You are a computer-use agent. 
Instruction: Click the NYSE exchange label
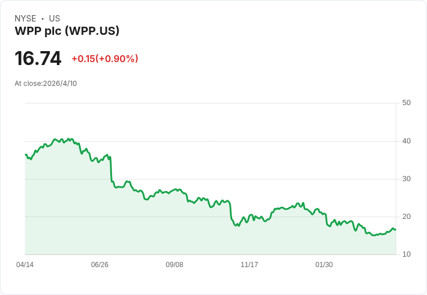pyautogui.click(x=26, y=18)
